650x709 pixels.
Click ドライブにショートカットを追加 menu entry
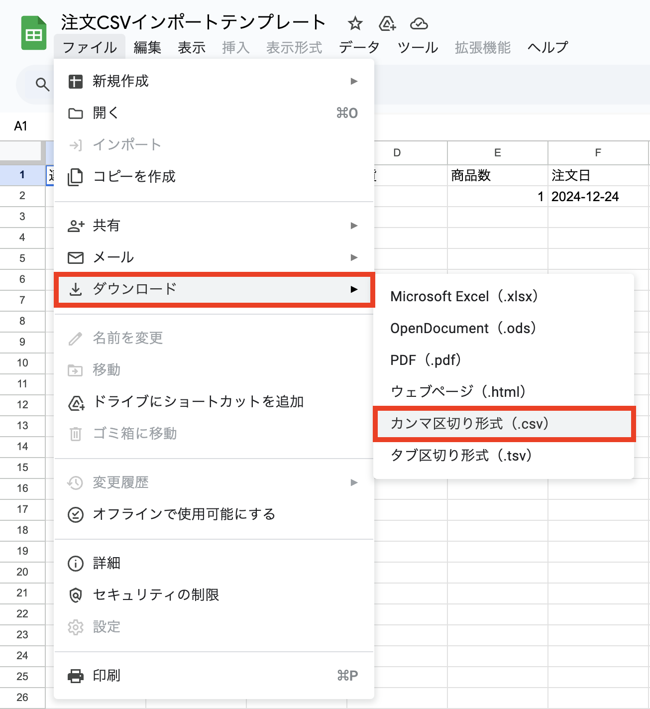point(198,402)
